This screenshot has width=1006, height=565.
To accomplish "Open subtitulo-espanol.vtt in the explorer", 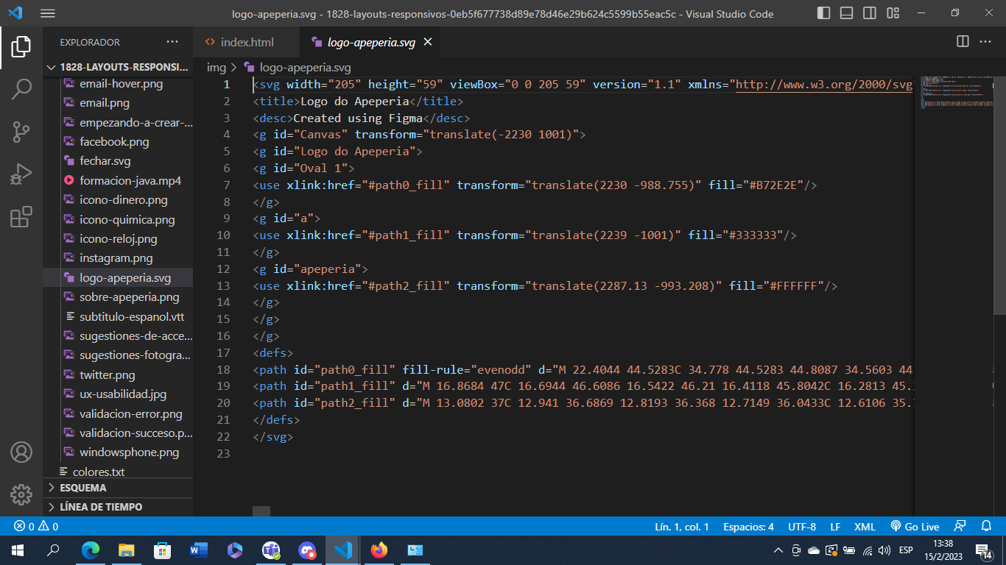I will [x=132, y=316].
